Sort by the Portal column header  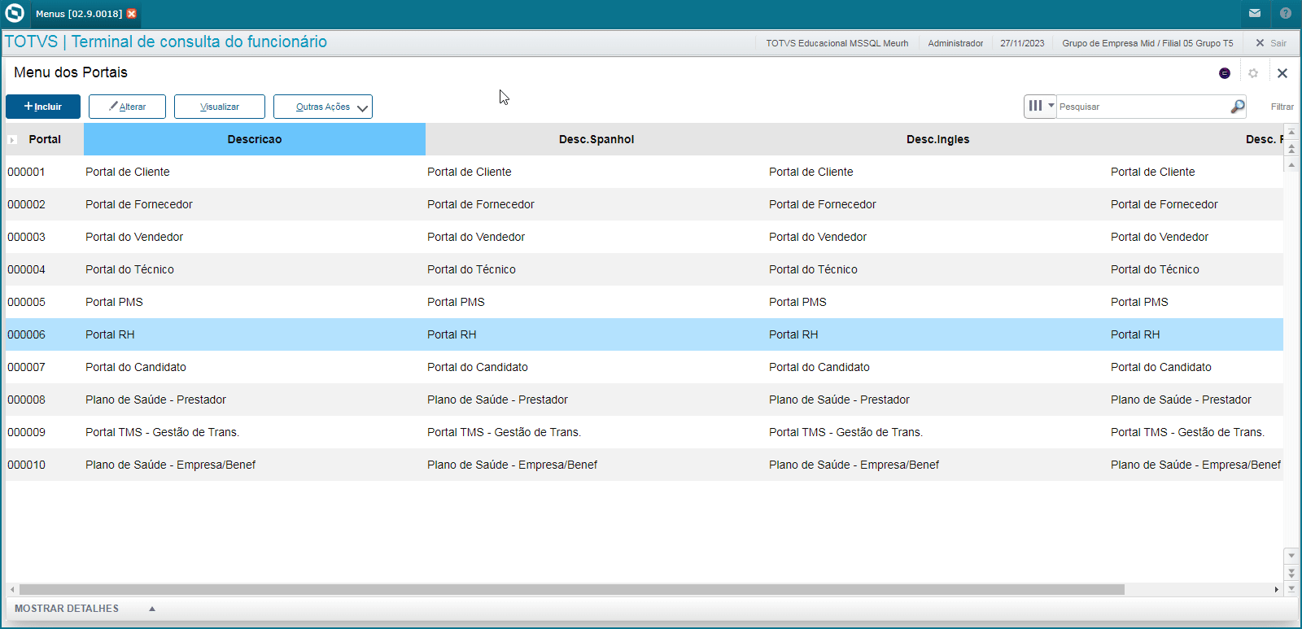click(45, 139)
